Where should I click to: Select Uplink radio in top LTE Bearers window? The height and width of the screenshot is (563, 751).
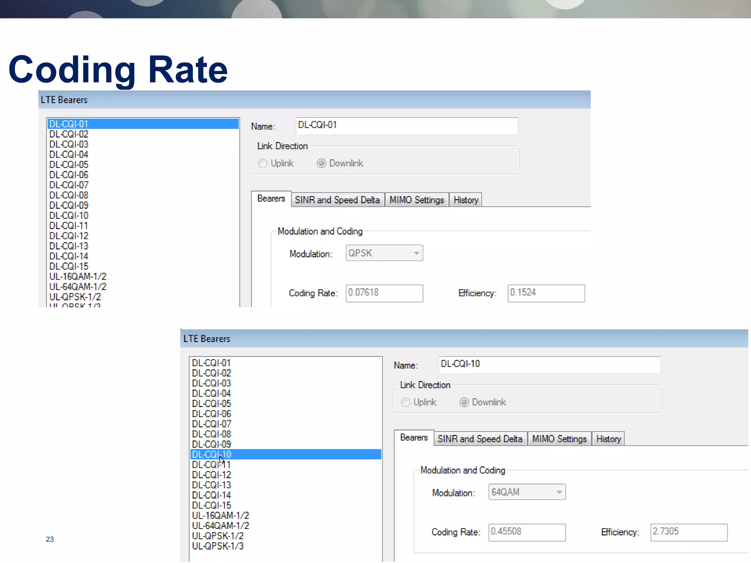pos(263,163)
